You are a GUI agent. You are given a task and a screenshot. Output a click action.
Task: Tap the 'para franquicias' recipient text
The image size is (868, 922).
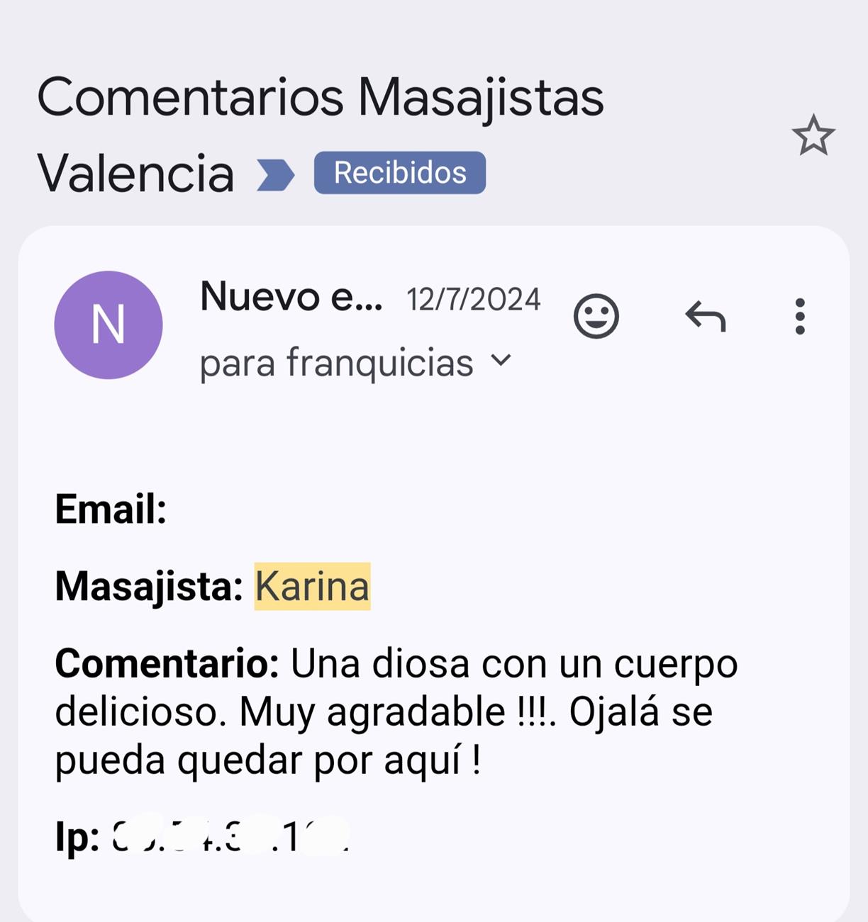(336, 364)
